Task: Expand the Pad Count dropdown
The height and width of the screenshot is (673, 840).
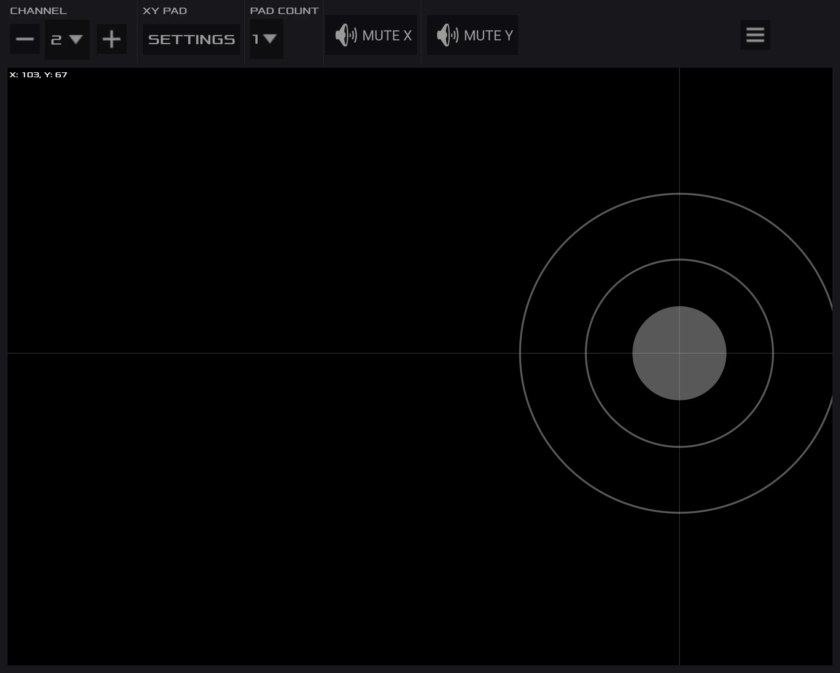Action: click(266, 39)
